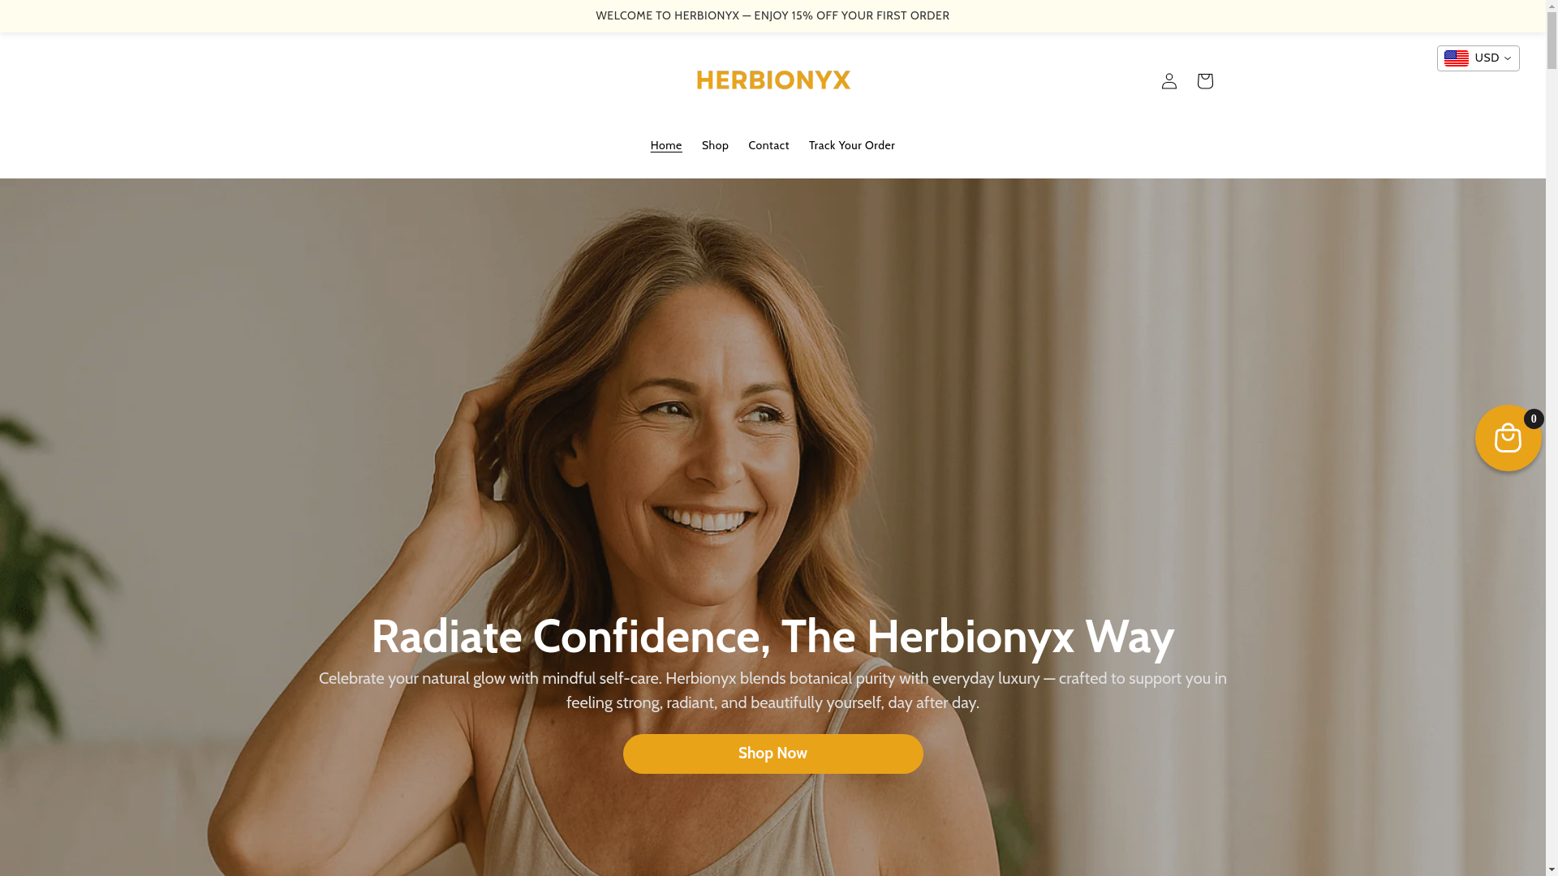Image resolution: width=1558 pixels, height=876 pixels.
Task: Click the hero description paragraph text
Action: pos(773,690)
